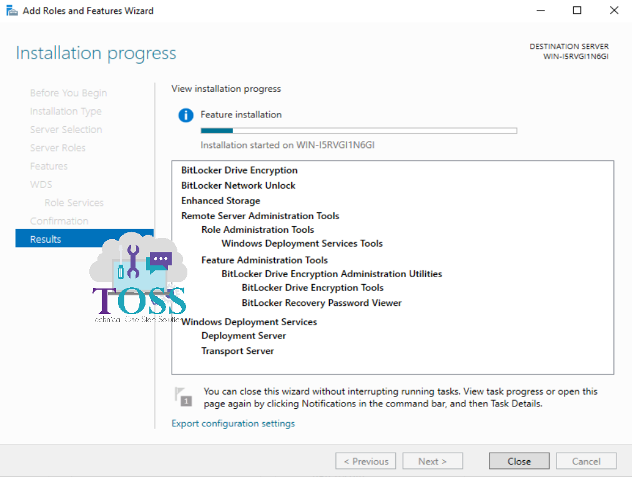Viewport: 632px width, 477px height.
Task: Click the disabled Next button
Action: [x=432, y=461]
